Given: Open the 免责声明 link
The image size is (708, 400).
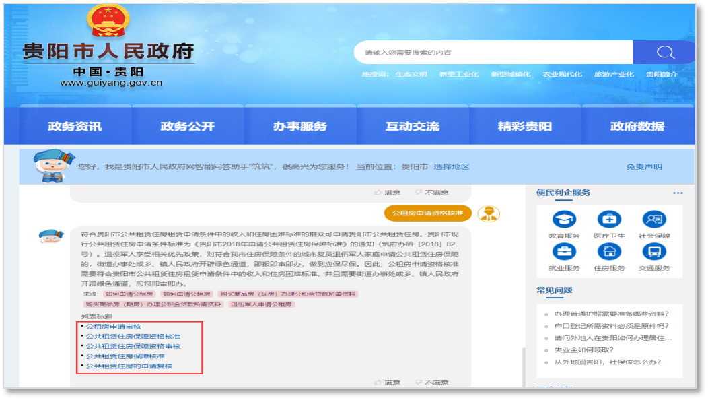Looking at the screenshot, I should pyautogui.click(x=644, y=167).
